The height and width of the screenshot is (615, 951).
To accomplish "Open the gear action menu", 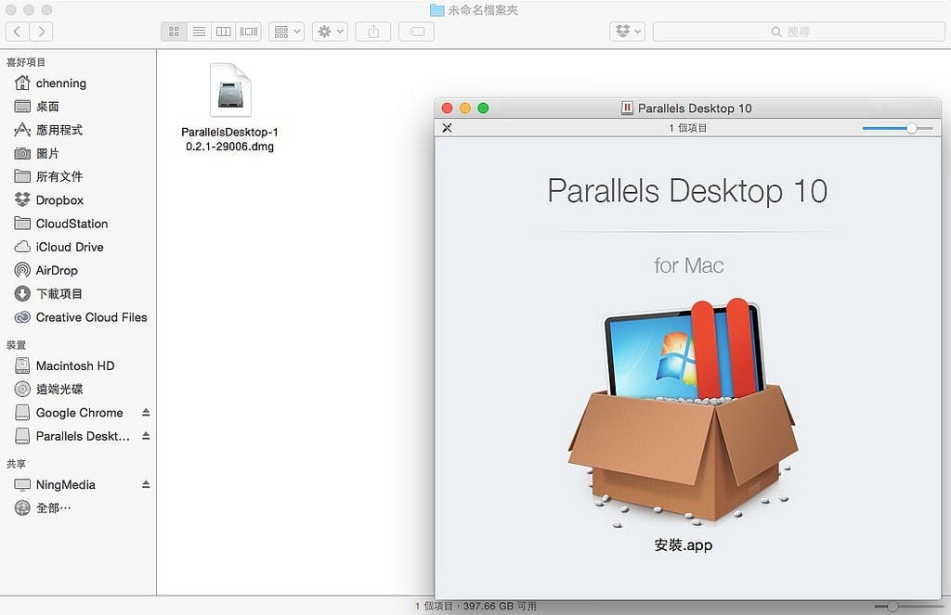I will (x=330, y=32).
